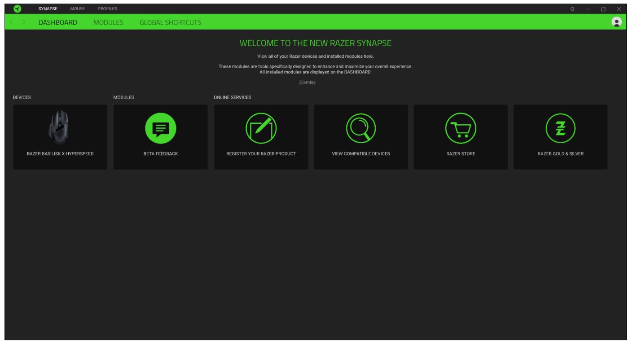Click the View Compatible Devices magnifier icon
The image size is (629, 343).
click(x=361, y=128)
